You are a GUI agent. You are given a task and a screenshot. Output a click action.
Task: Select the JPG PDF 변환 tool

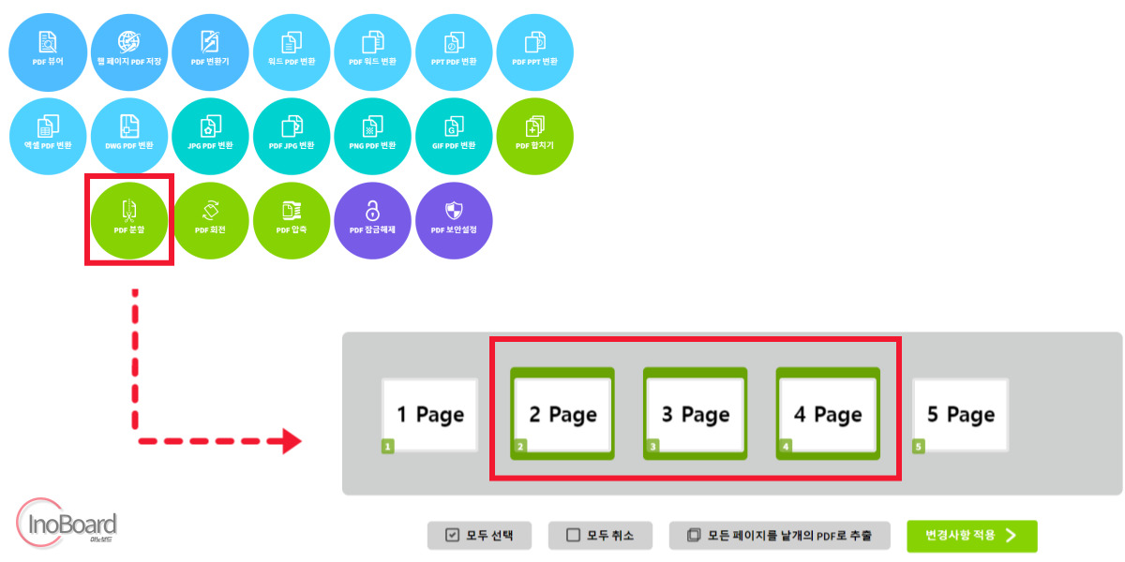[x=210, y=137]
